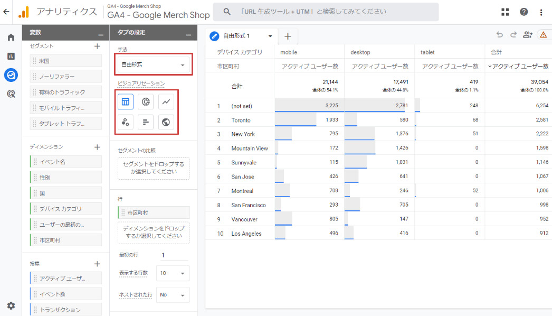Select the アクティブ ユーザー metric
The image size is (552, 316).
click(x=66, y=278)
